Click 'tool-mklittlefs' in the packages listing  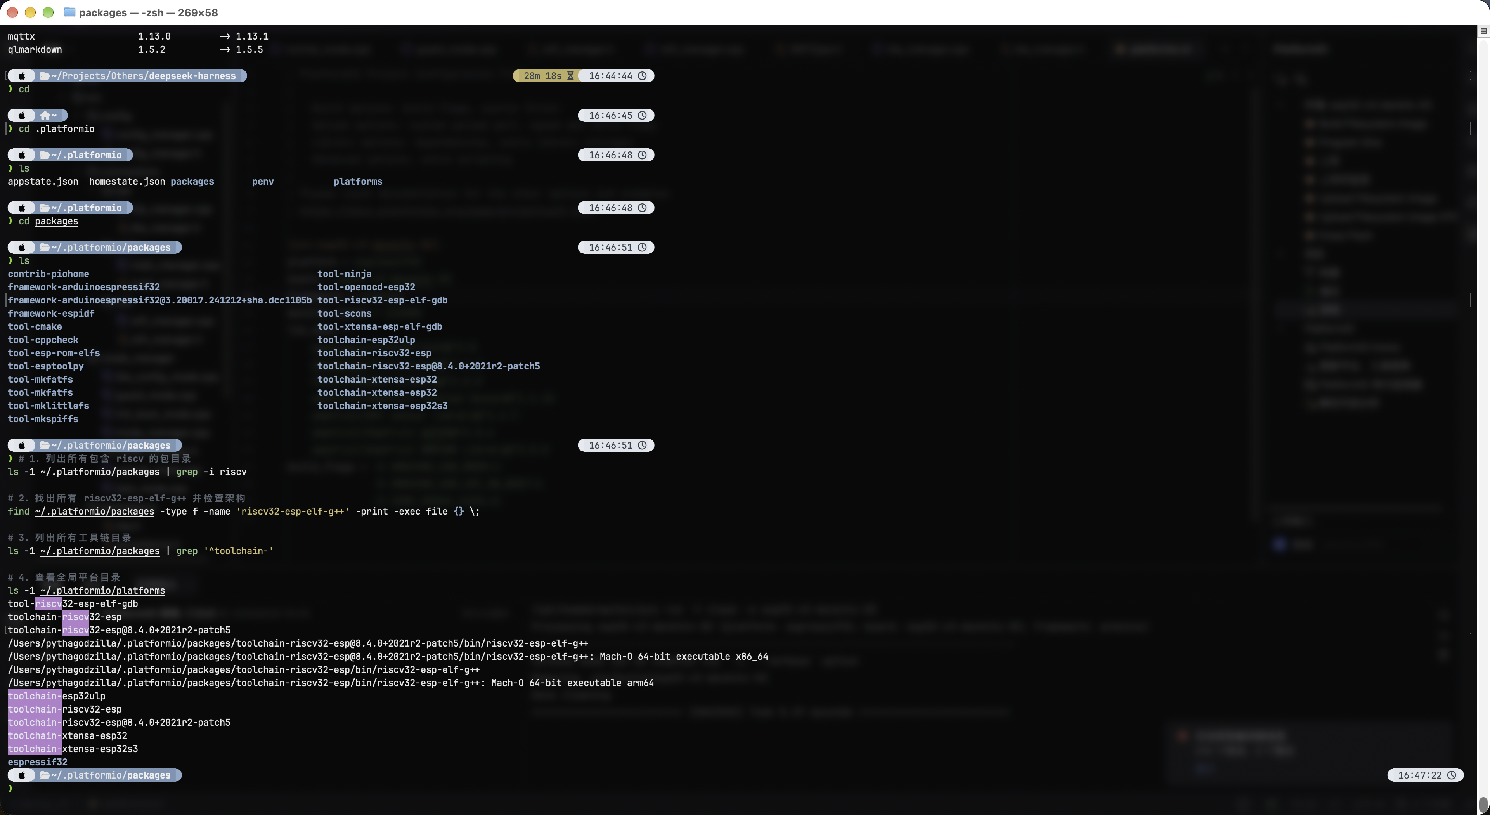(x=49, y=406)
